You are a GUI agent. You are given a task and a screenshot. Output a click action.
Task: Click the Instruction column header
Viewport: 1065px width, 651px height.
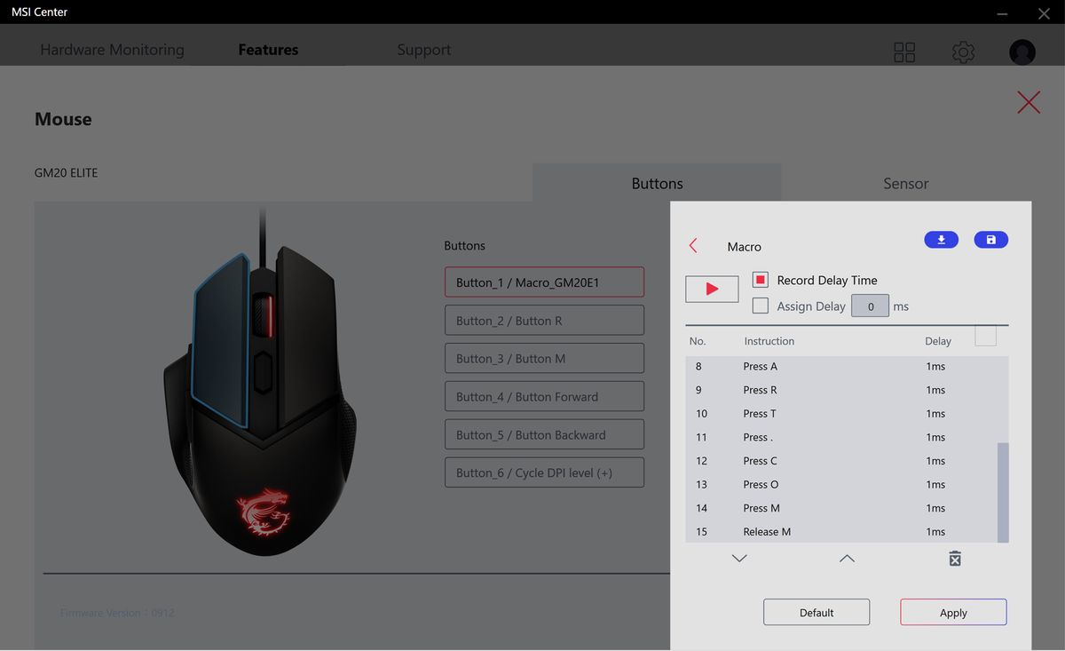[769, 341]
